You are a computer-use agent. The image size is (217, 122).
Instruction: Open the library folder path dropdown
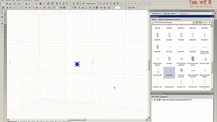(193, 22)
